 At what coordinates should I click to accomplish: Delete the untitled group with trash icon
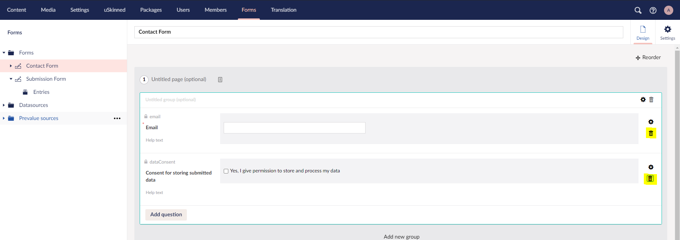coord(651,100)
